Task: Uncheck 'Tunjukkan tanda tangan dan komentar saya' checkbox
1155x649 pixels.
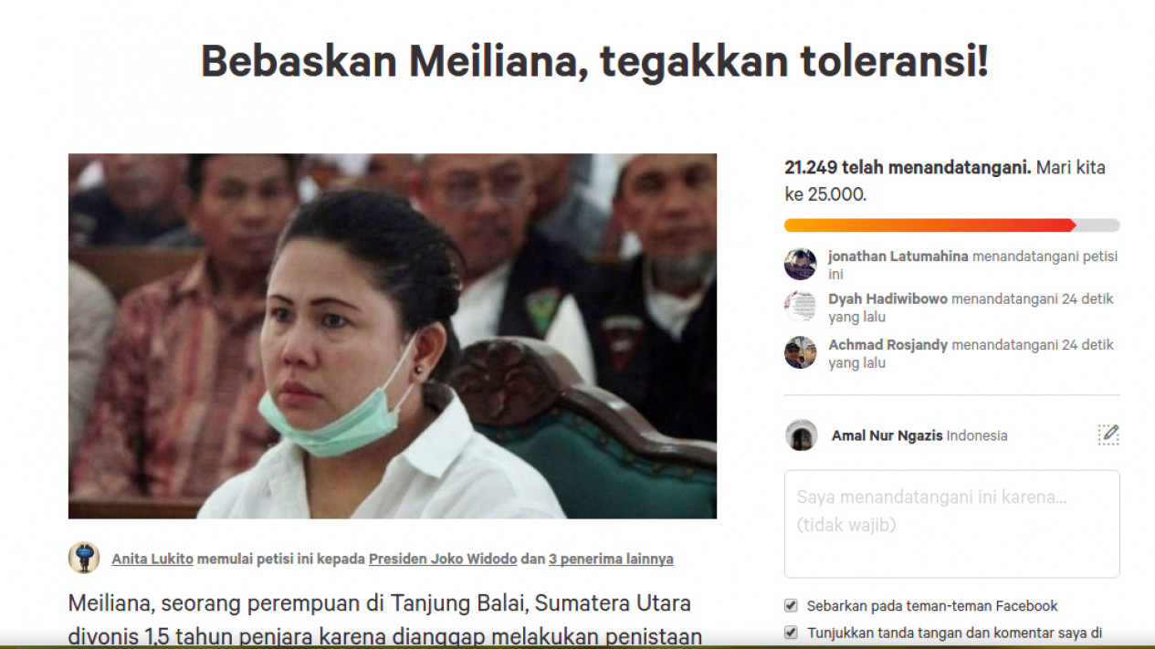Action: tap(791, 632)
